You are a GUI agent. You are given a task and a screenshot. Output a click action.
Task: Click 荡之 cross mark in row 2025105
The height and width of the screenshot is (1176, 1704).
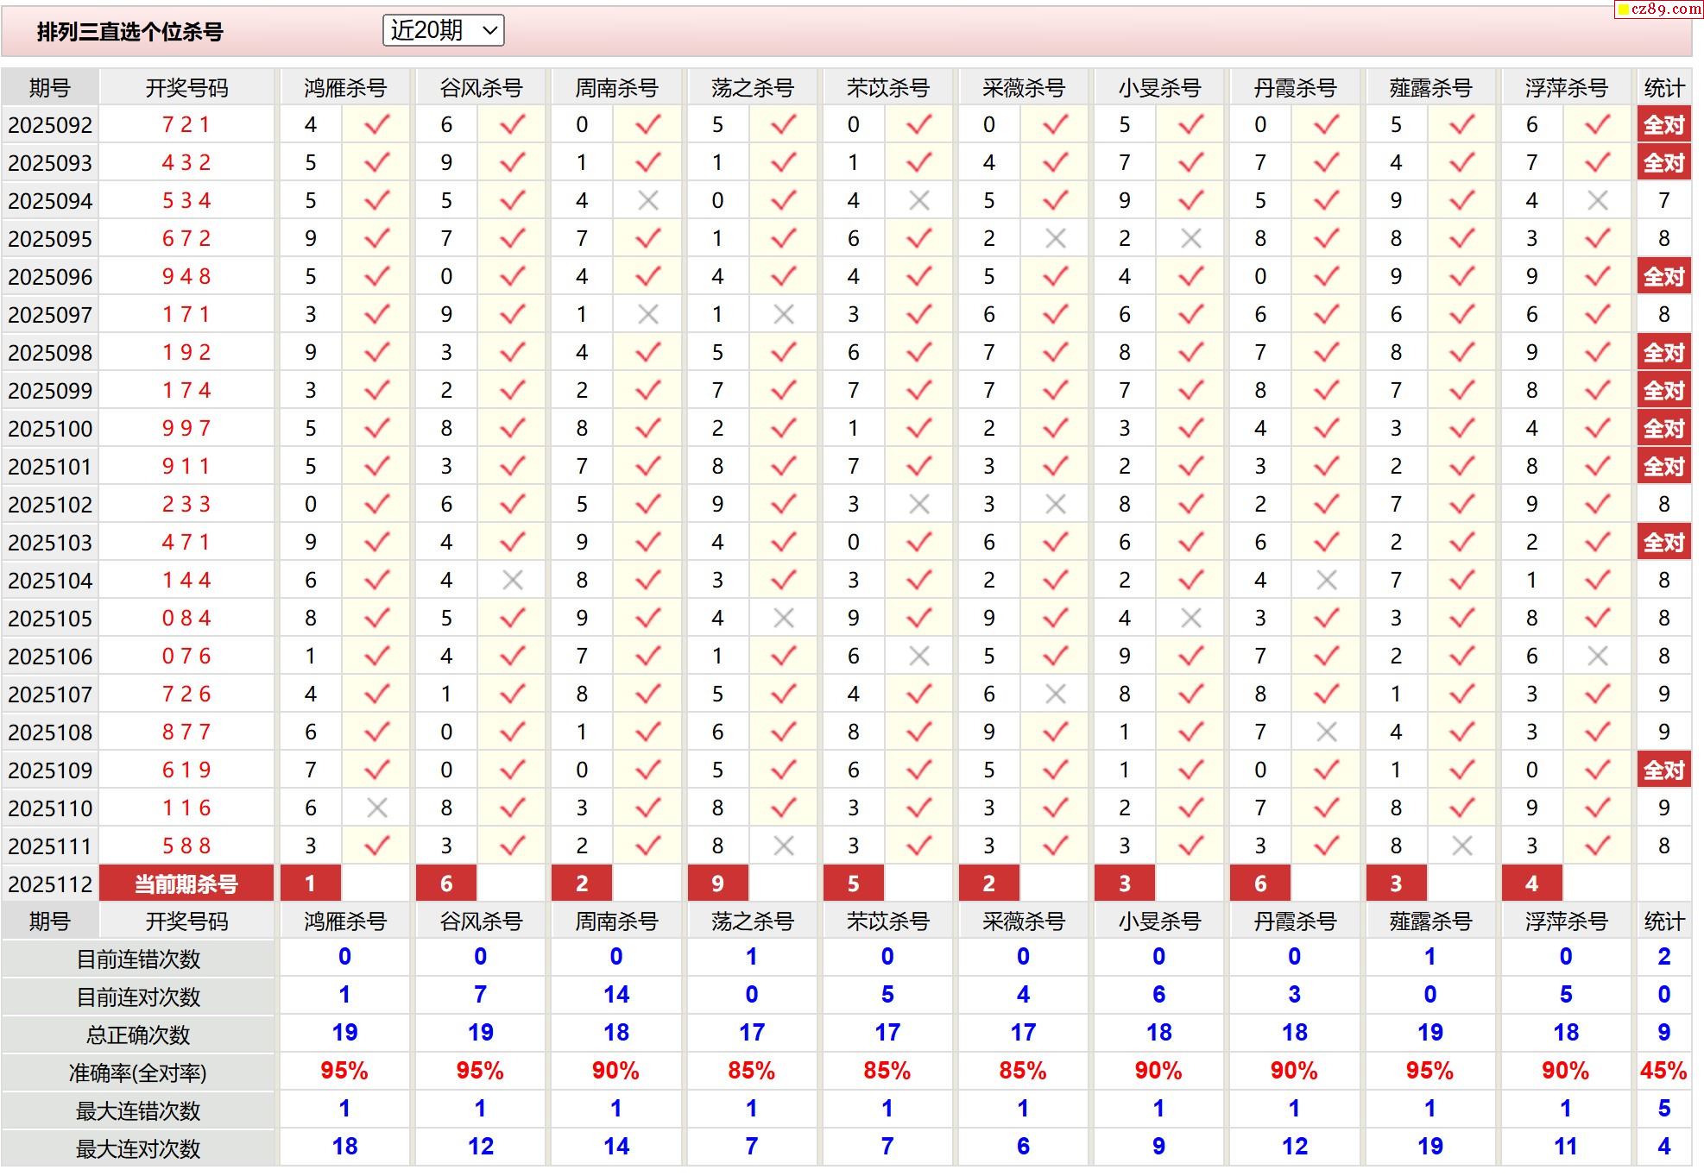tap(783, 619)
